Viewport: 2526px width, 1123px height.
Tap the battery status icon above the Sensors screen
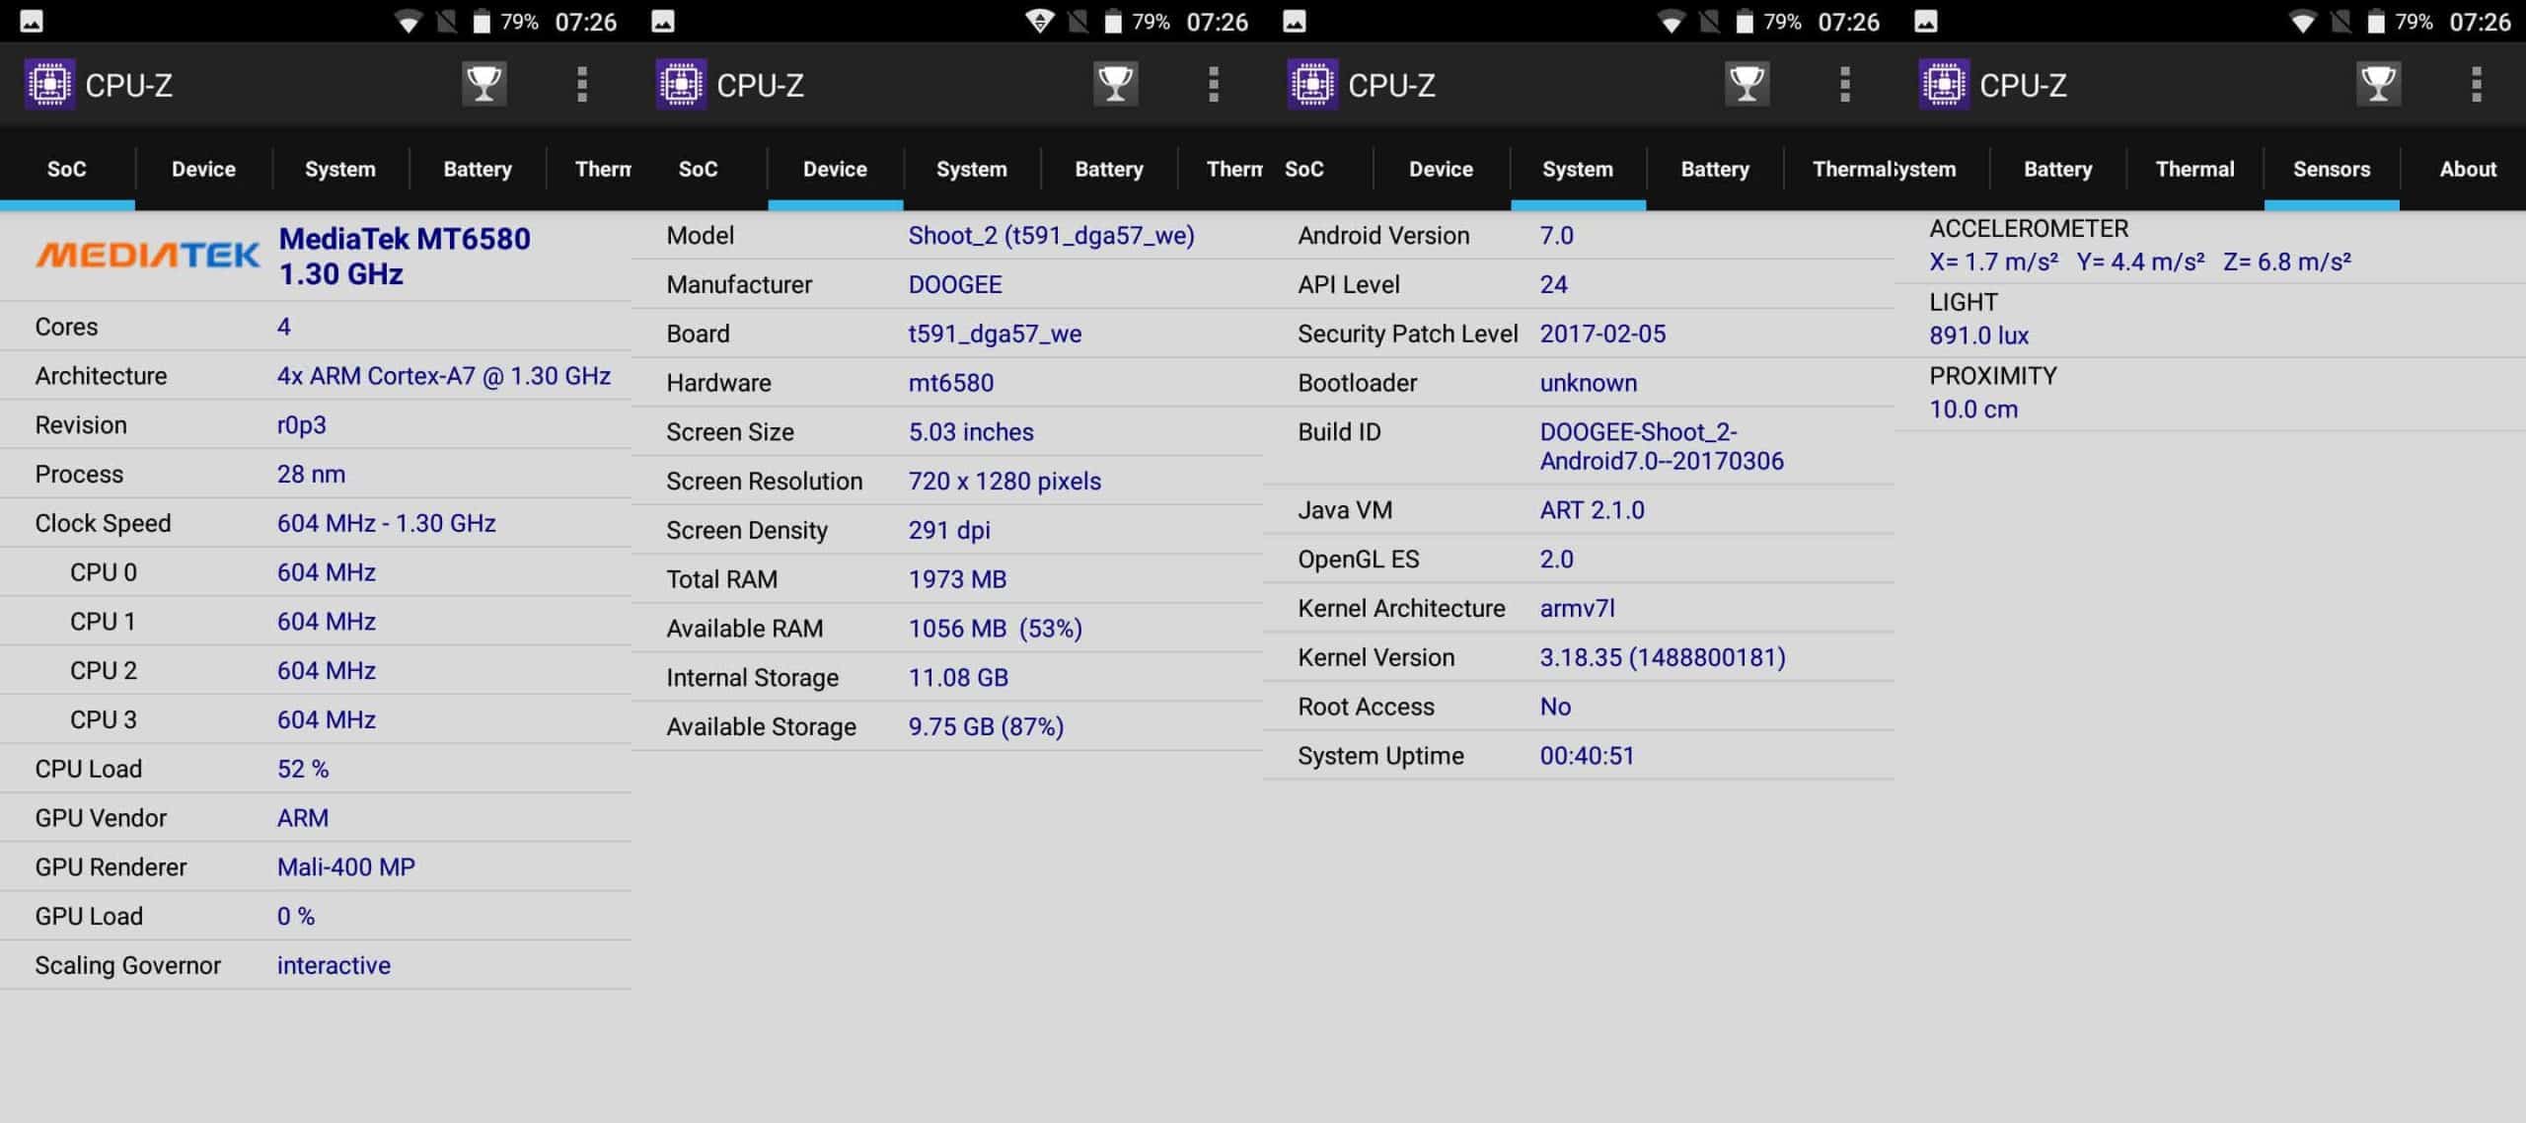click(x=2376, y=22)
